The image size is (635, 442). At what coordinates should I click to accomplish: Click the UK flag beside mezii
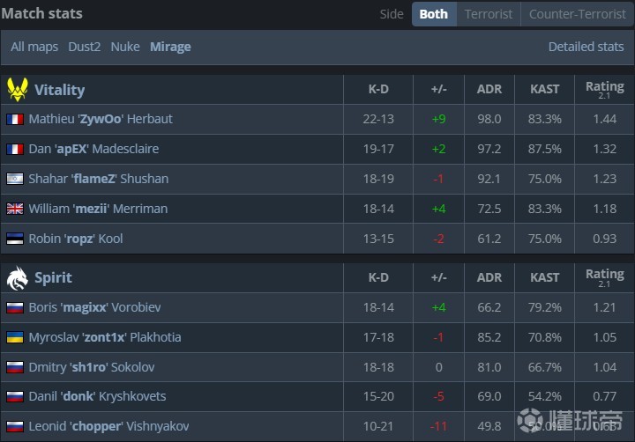click(15, 209)
